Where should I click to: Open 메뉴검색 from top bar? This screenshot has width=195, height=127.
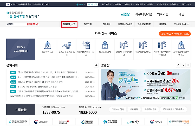(x=129, y=4)
